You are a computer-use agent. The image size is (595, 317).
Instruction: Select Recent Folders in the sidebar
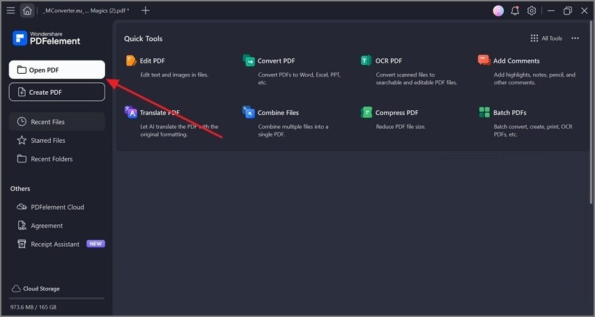[57, 159]
